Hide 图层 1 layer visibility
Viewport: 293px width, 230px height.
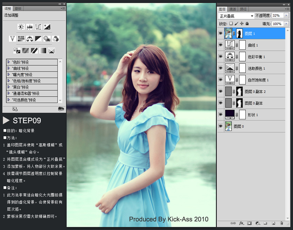pyautogui.click(x=221, y=34)
